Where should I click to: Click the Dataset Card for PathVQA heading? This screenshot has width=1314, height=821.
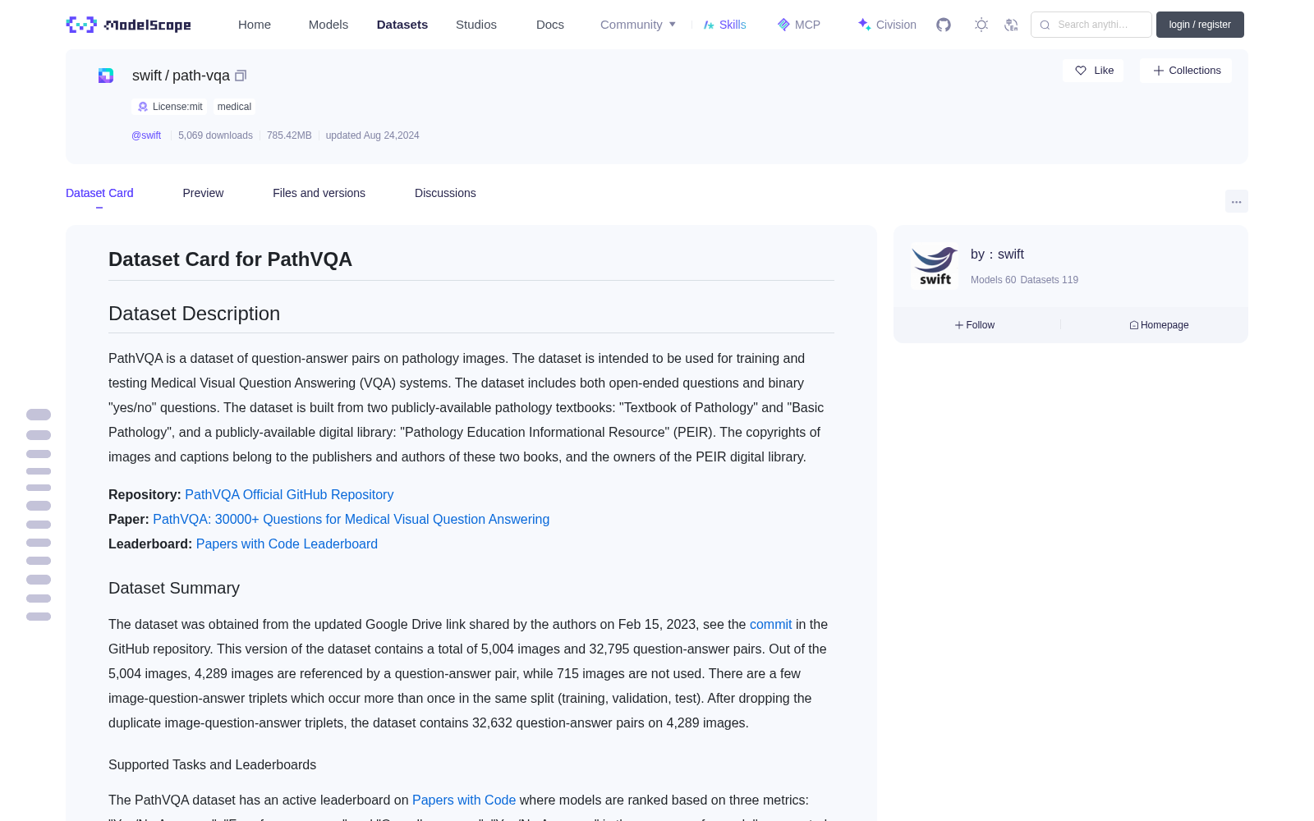[230, 259]
